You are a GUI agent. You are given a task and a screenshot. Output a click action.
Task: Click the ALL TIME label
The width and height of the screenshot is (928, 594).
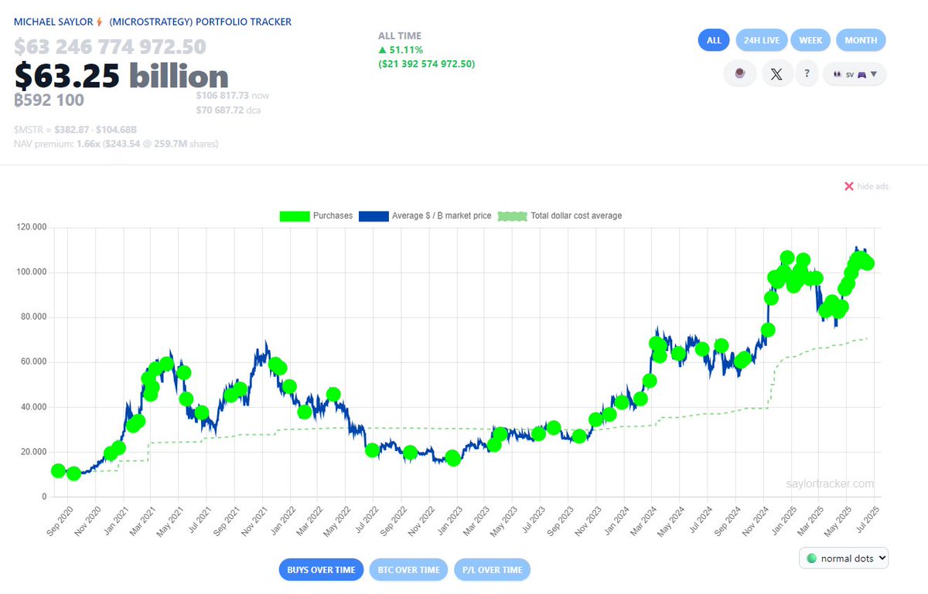pos(400,36)
